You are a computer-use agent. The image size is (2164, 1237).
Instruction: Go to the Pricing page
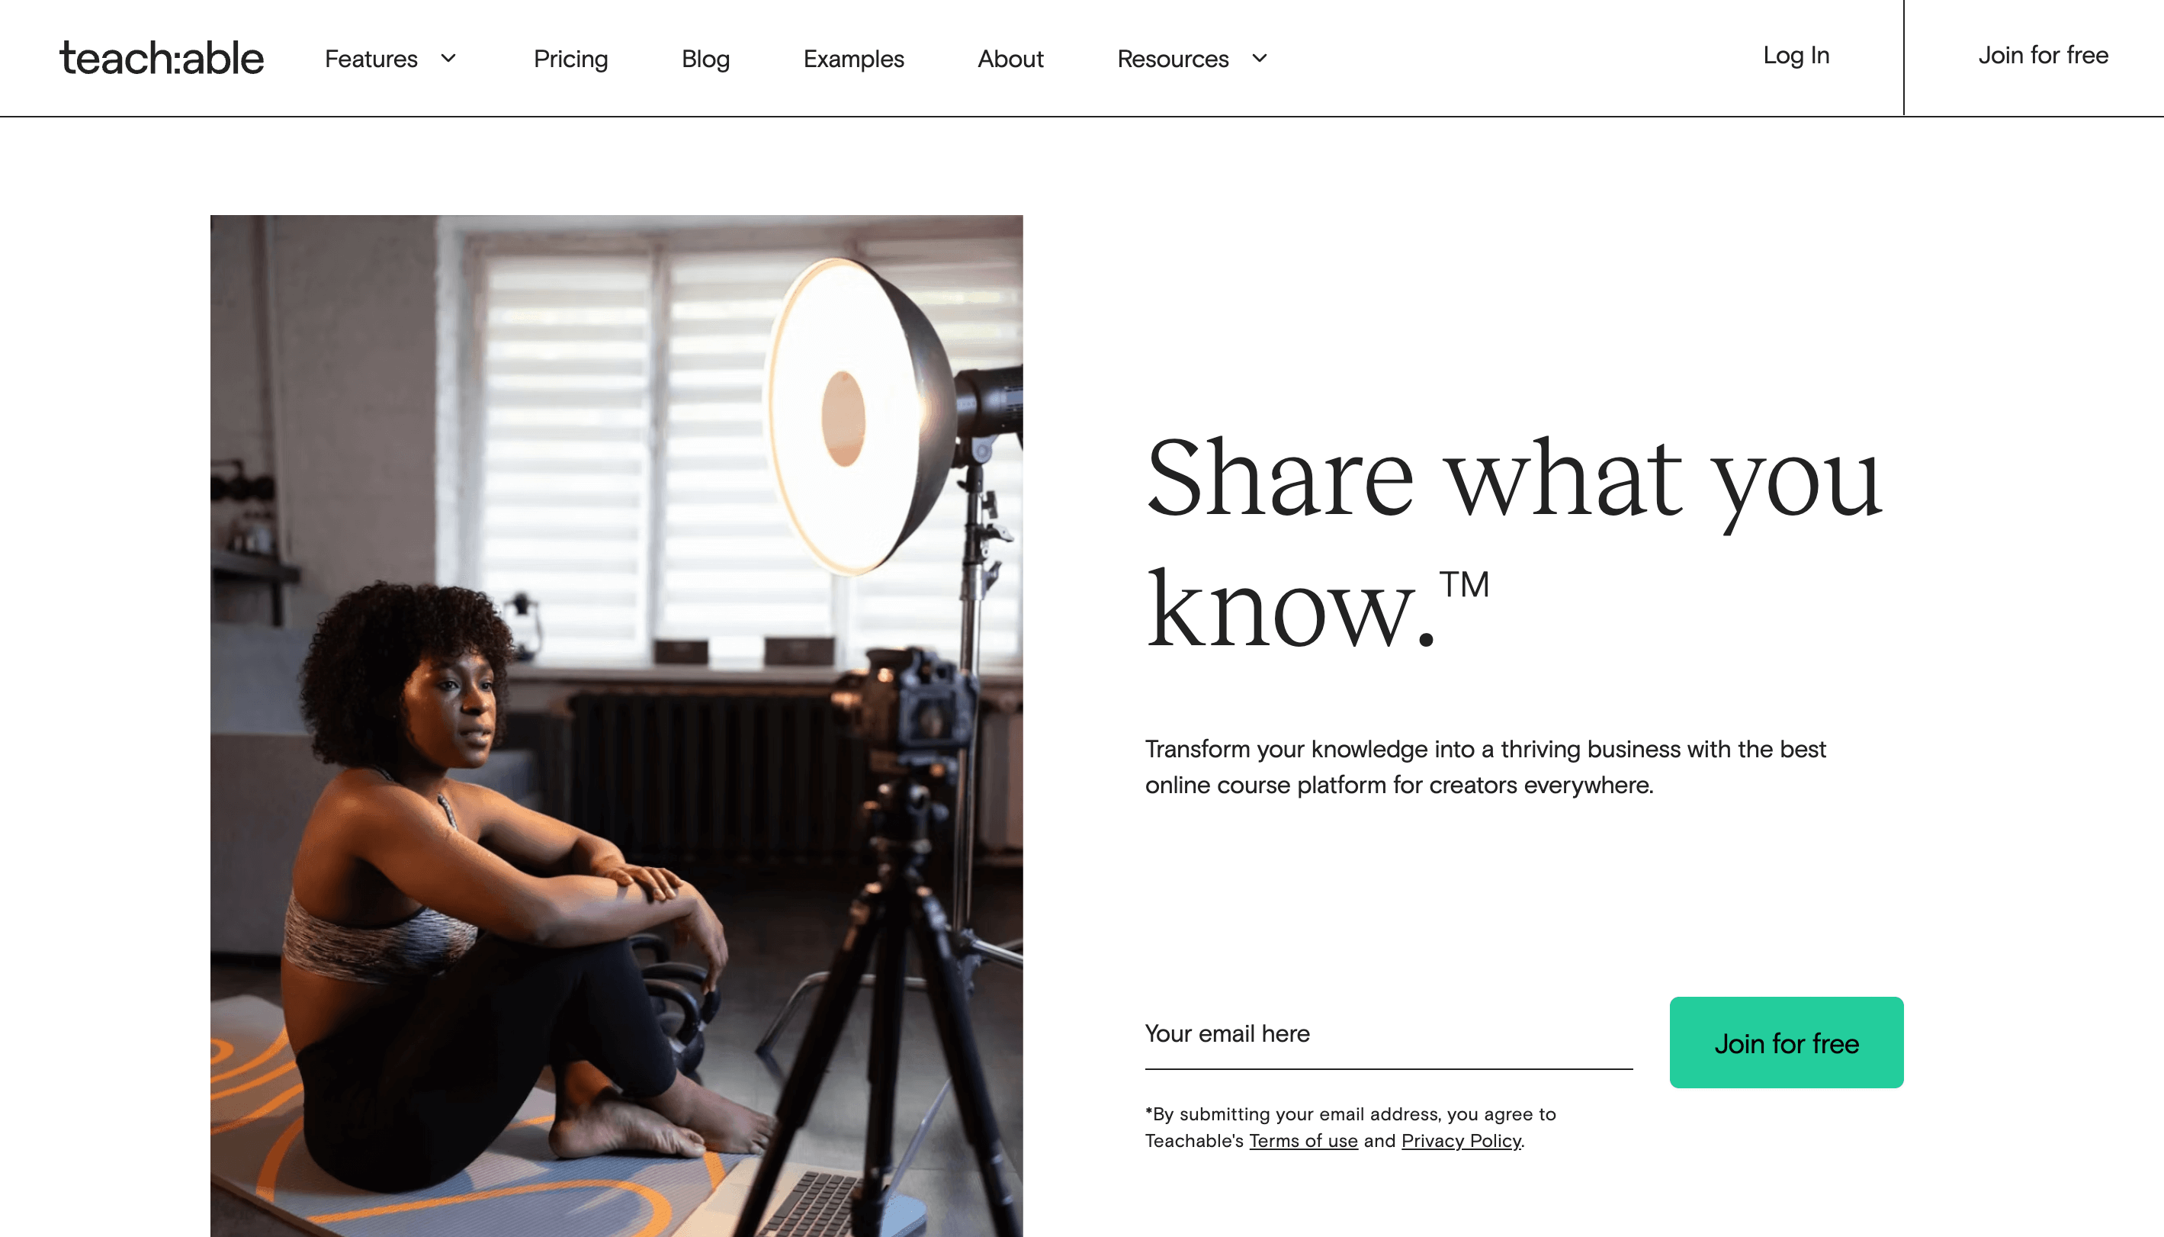[570, 59]
